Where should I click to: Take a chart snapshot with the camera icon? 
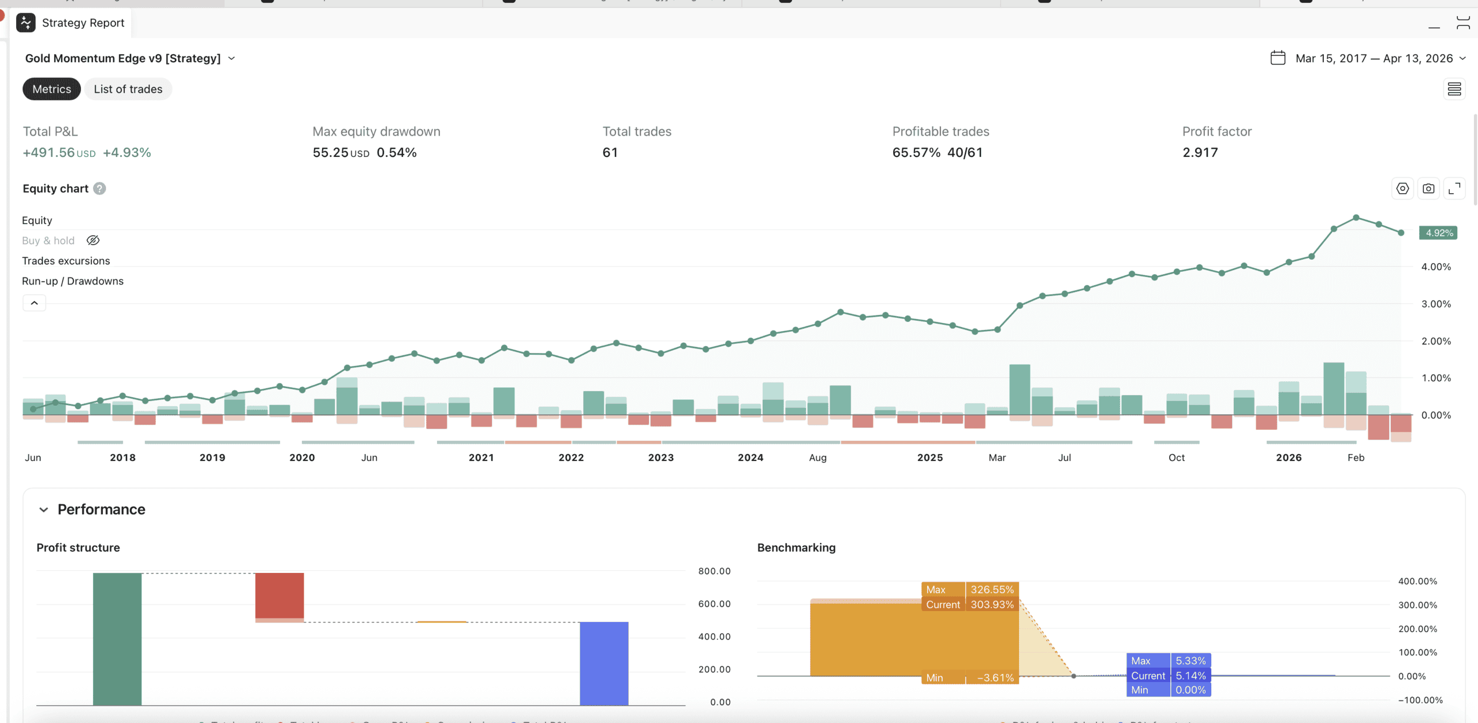pos(1429,188)
